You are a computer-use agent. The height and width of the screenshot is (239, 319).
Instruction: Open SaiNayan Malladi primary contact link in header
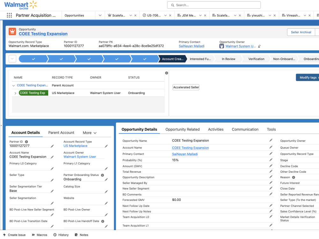pyautogui.click(x=191, y=46)
